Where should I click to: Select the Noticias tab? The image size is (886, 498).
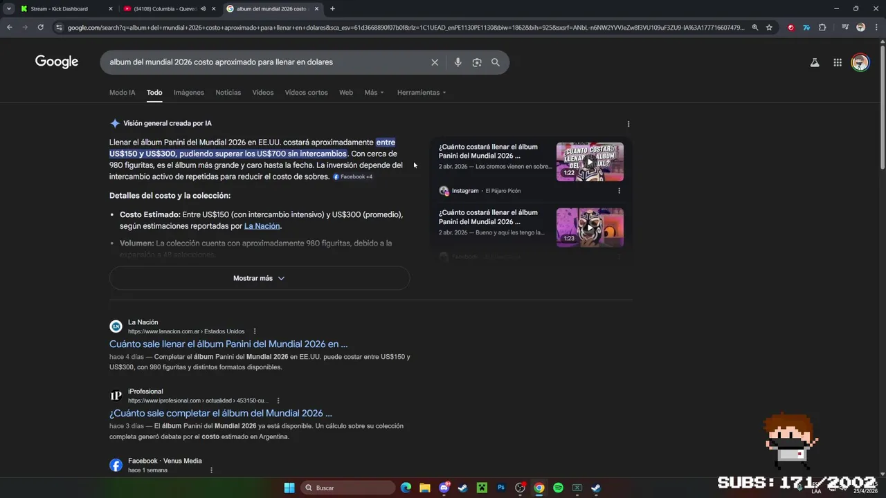(228, 93)
